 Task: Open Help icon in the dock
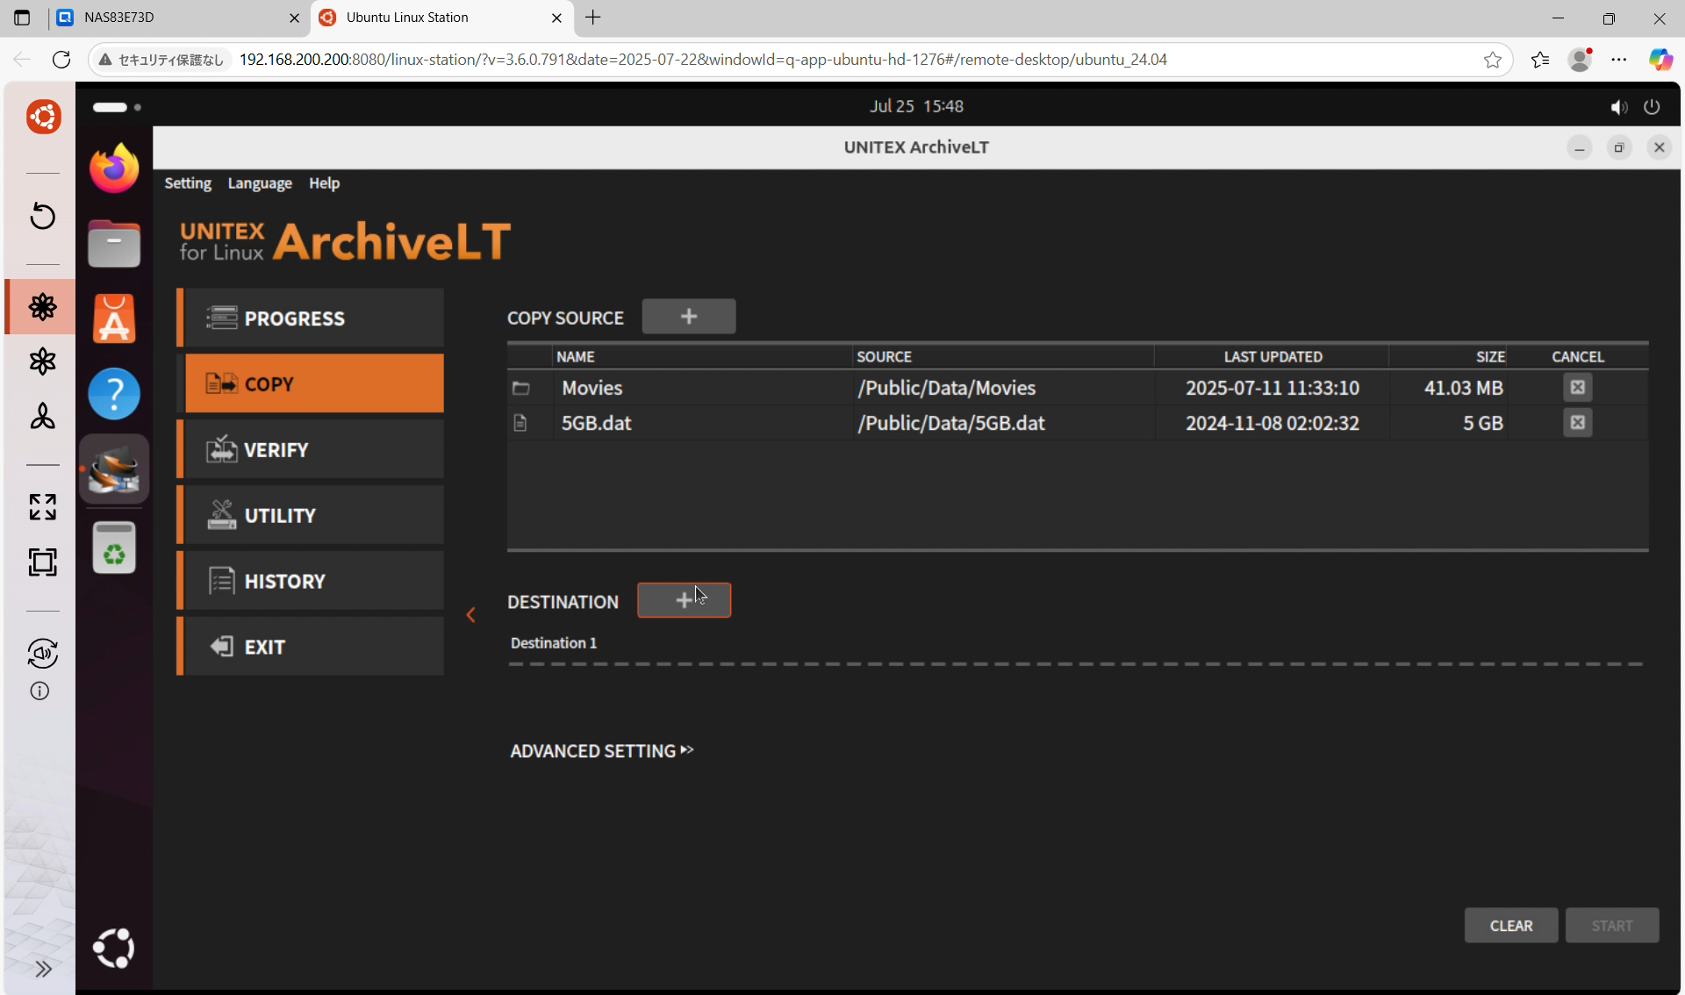(x=114, y=393)
